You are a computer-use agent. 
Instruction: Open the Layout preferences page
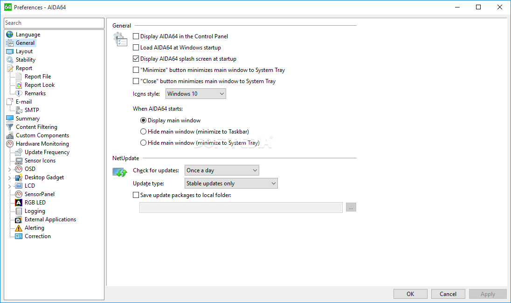24,51
